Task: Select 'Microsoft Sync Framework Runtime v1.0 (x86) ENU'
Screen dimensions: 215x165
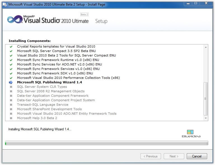Action: coord(58,60)
